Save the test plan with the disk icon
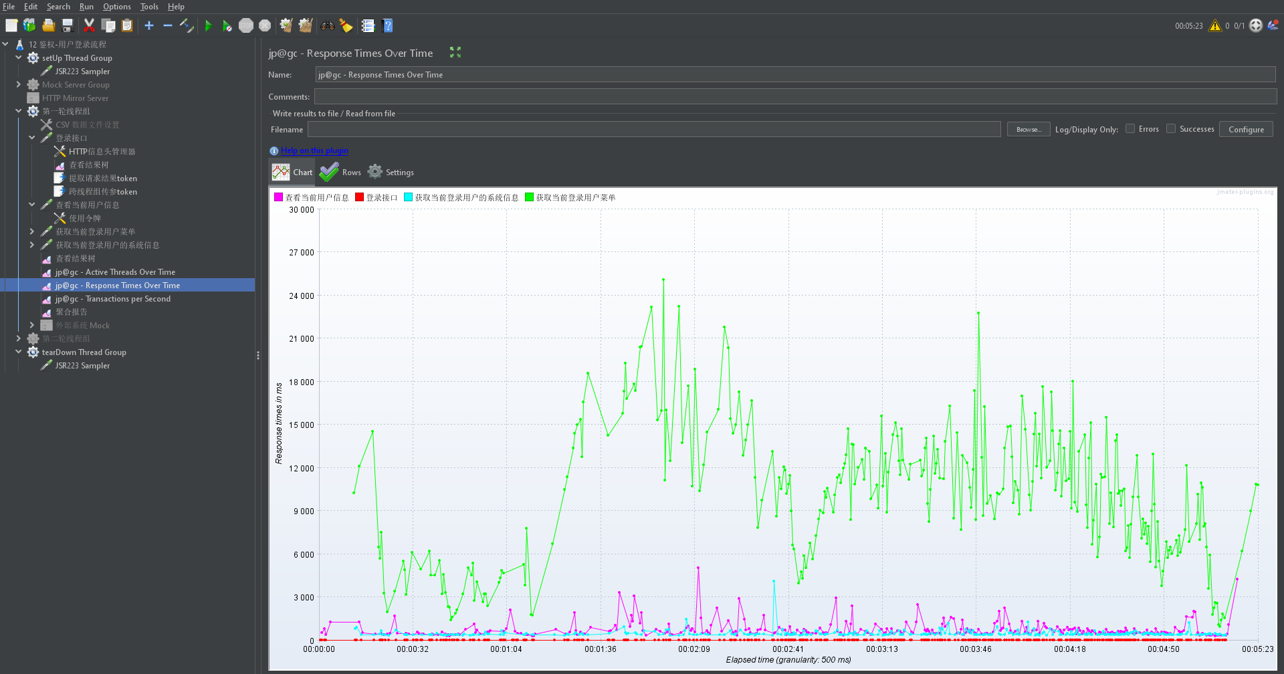This screenshot has width=1284, height=674. click(67, 25)
